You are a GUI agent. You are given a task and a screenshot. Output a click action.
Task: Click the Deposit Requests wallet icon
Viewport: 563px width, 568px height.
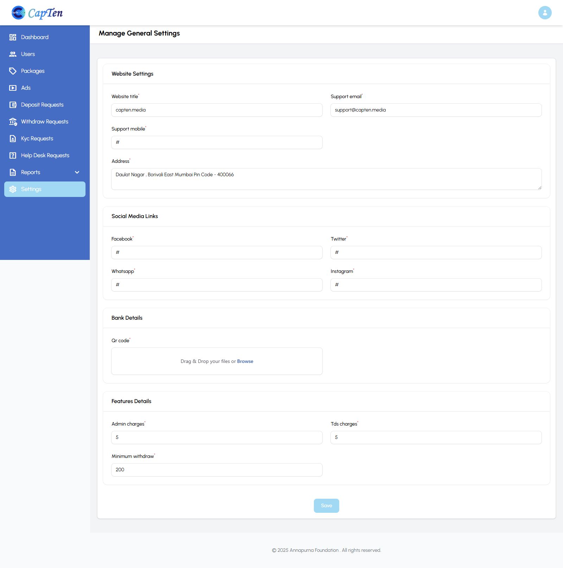13,105
